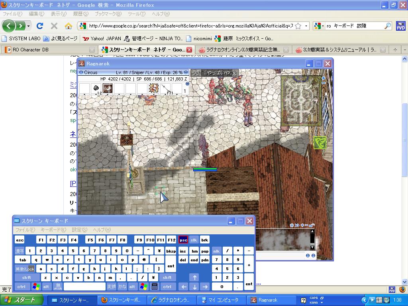Click the hotbar arrow item icon (171)
This screenshot has width=408, height=306.
tap(165, 88)
